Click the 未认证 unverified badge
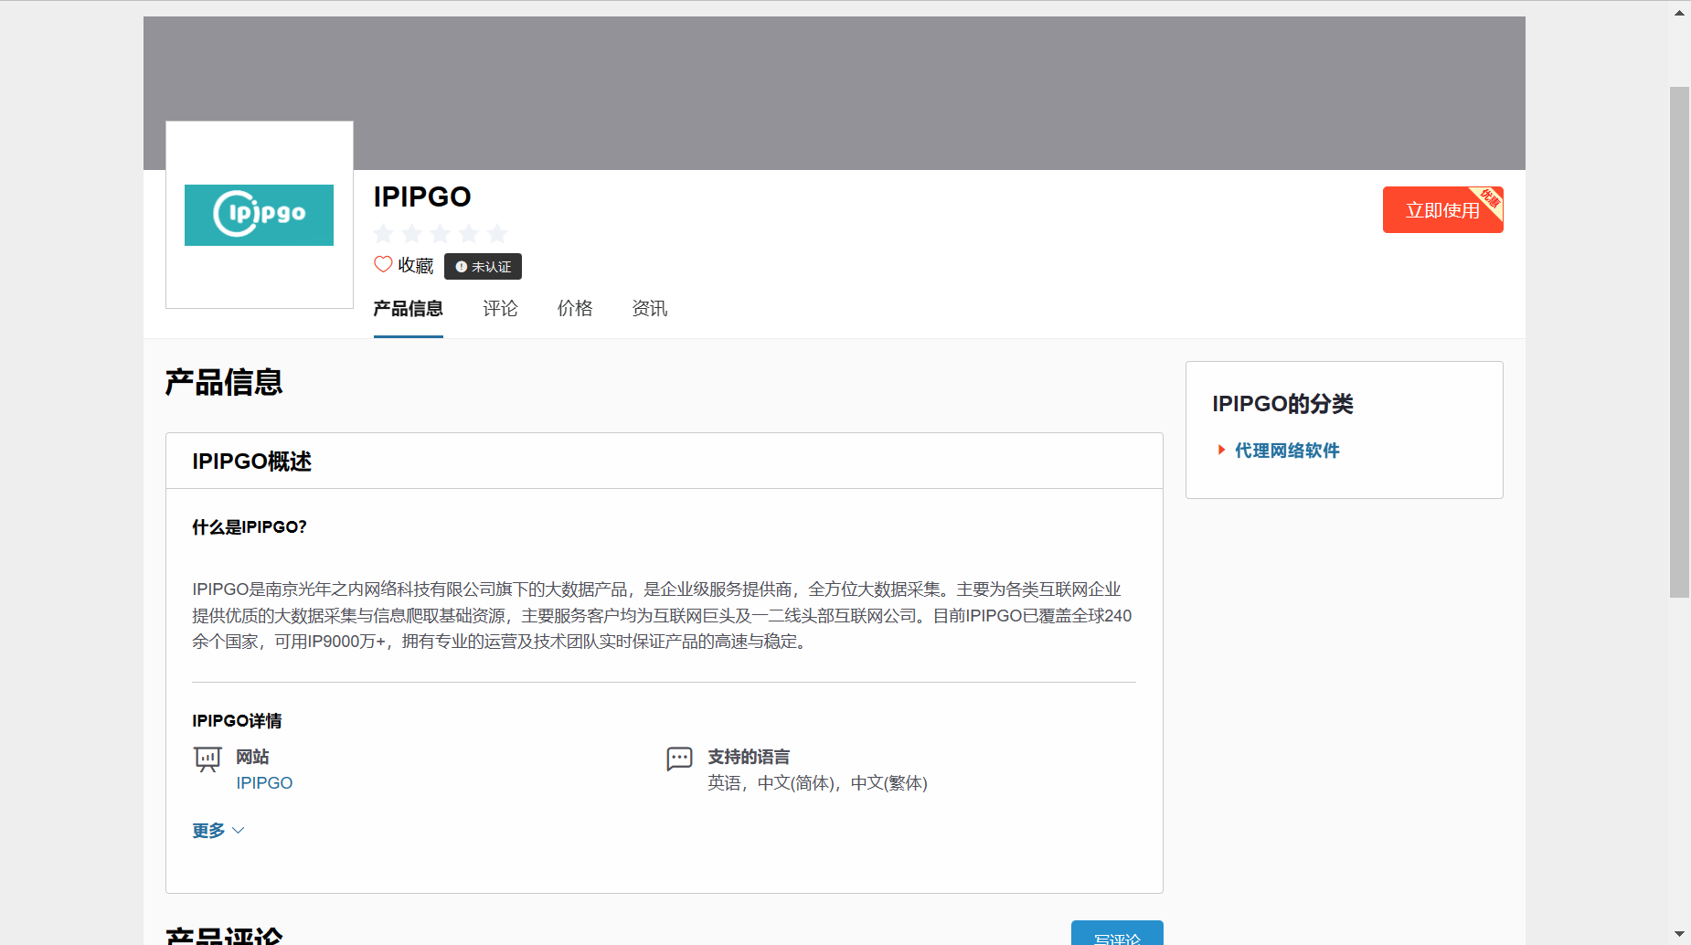The image size is (1691, 945). click(x=483, y=267)
